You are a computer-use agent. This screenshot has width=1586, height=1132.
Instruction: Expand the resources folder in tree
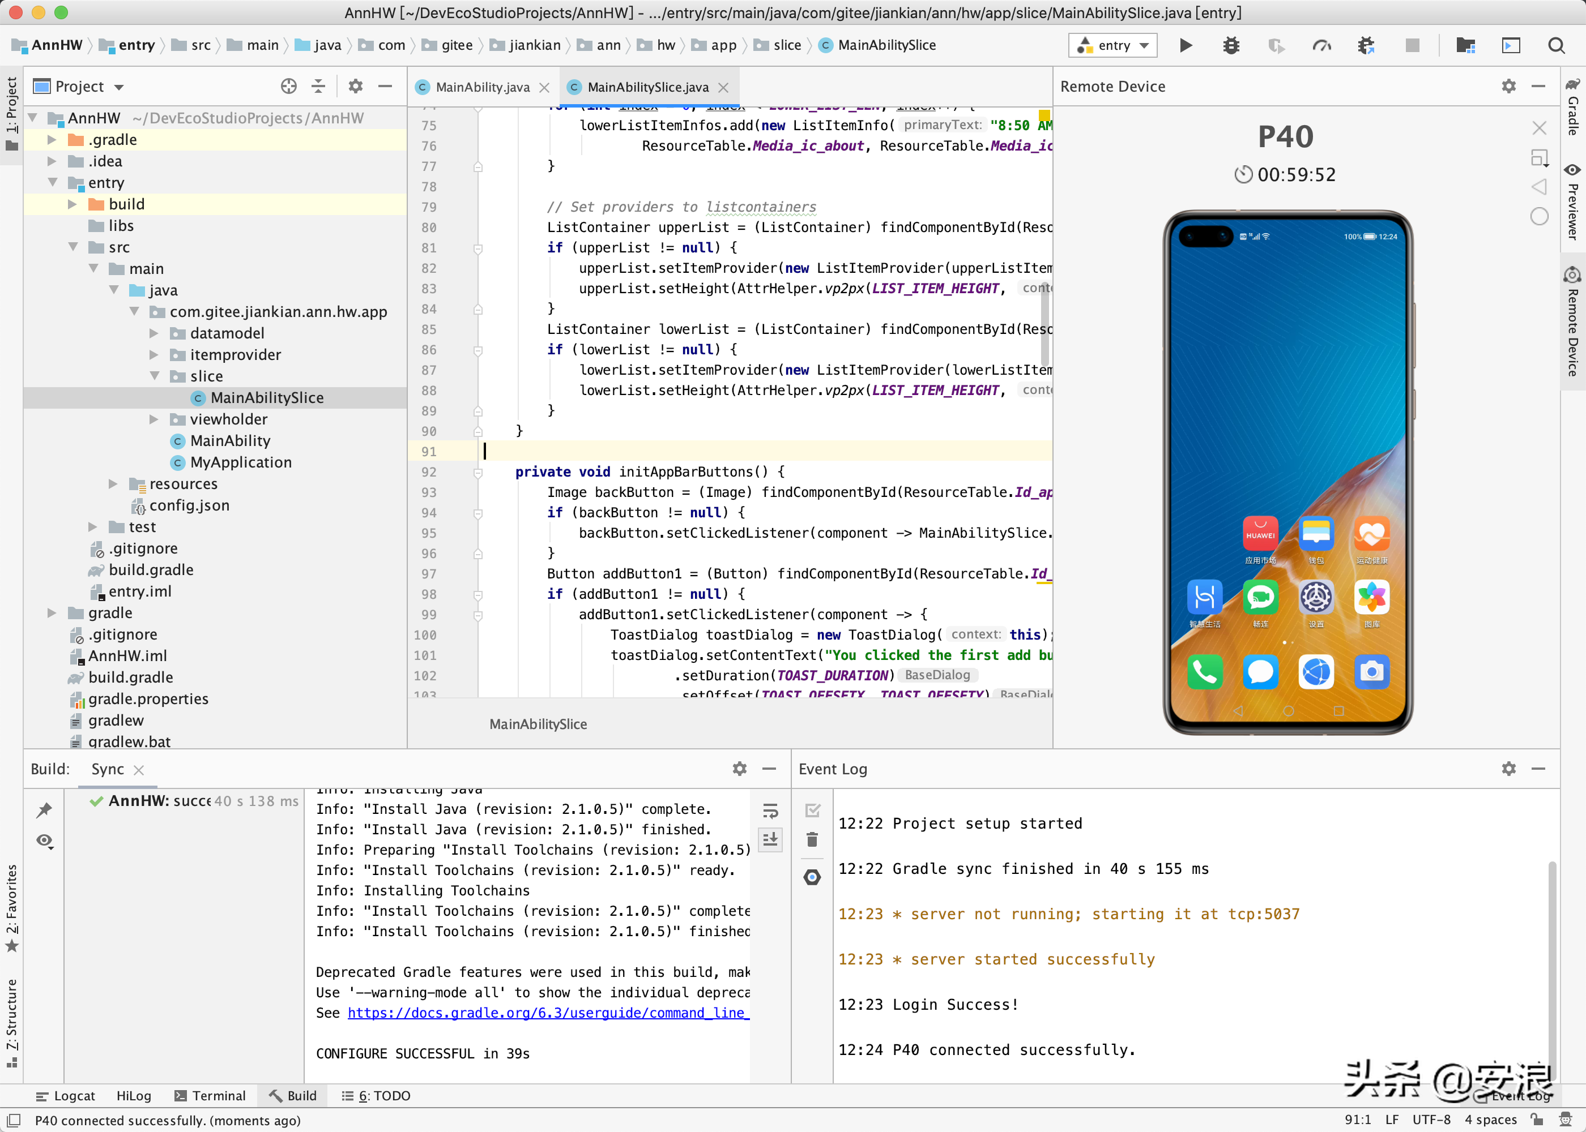pyautogui.click(x=113, y=484)
